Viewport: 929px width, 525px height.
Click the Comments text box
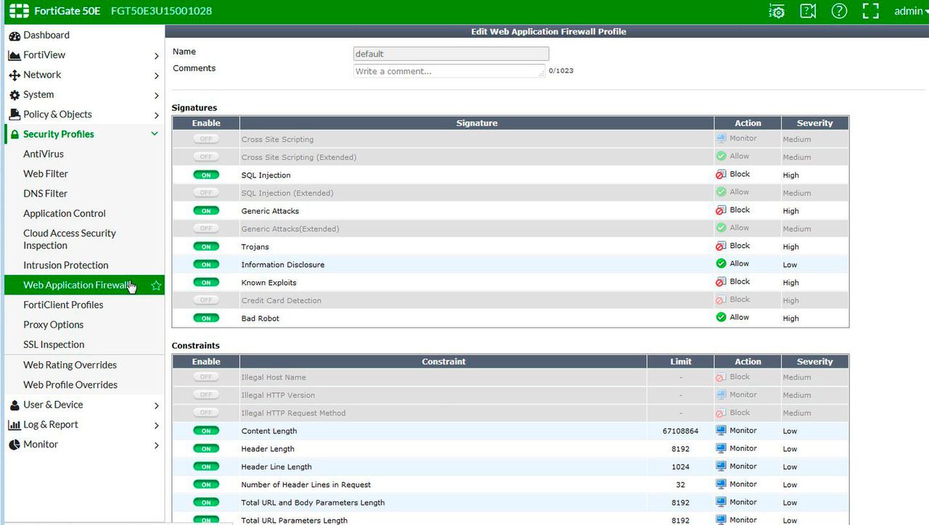point(449,71)
